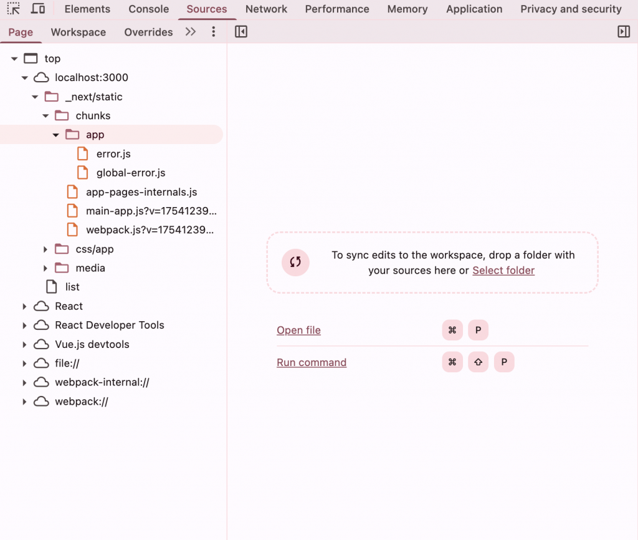Switch to the Console tab

point(148,9)
